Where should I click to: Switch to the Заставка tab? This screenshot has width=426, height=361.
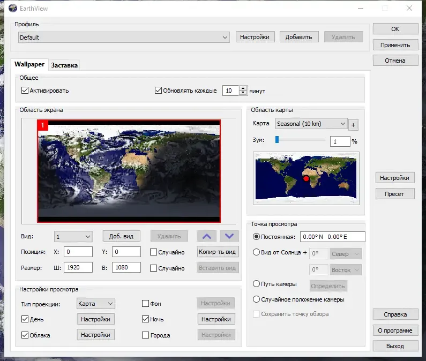pos(64,65)
